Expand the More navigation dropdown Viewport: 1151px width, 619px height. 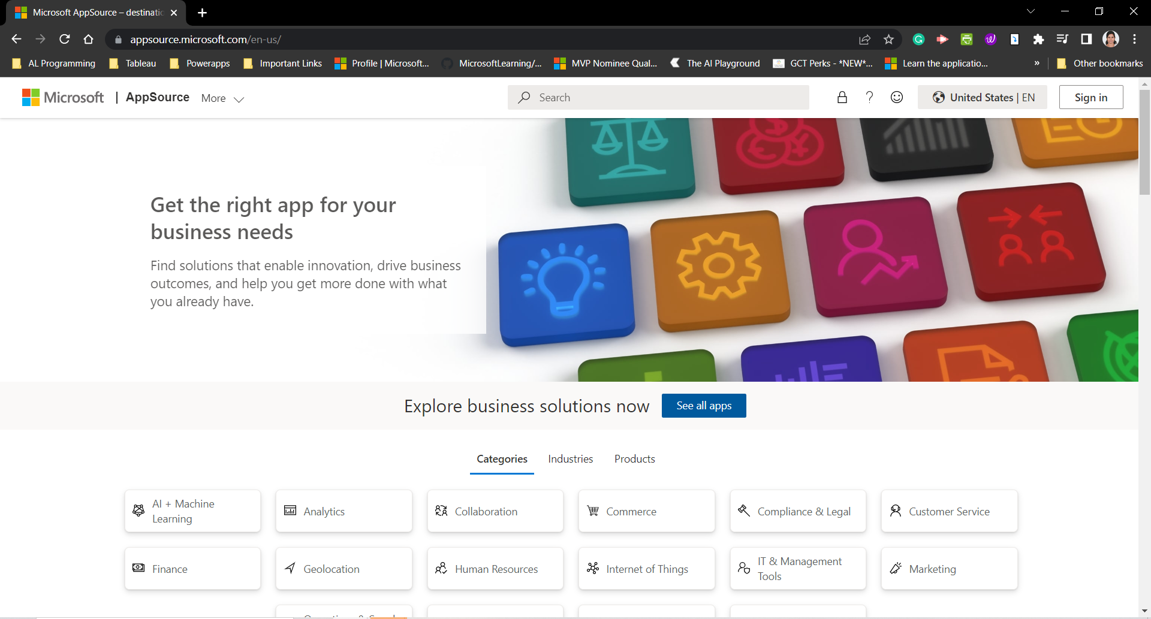pyautogui.click(x=222, y=98)
